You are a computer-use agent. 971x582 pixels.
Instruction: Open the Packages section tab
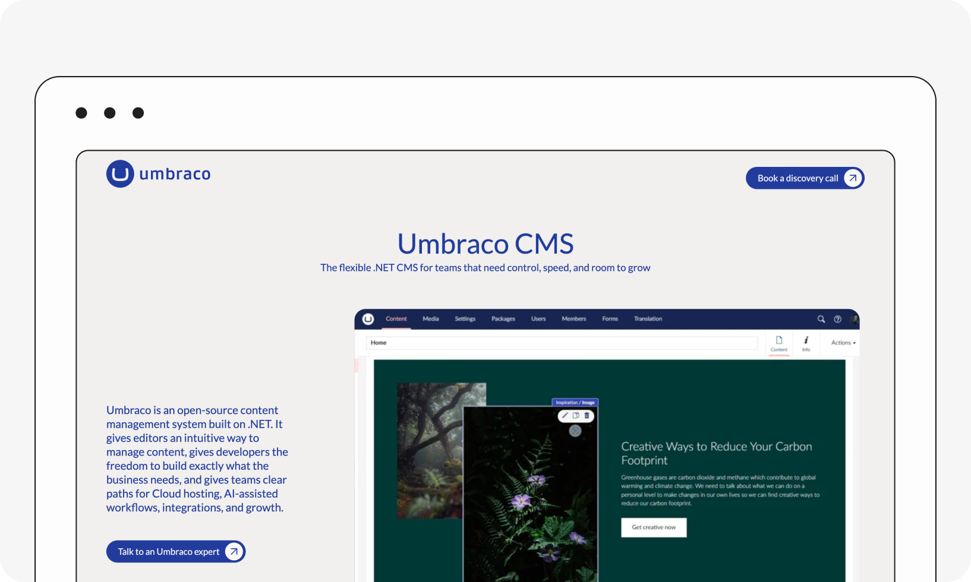tap(503, 319)
